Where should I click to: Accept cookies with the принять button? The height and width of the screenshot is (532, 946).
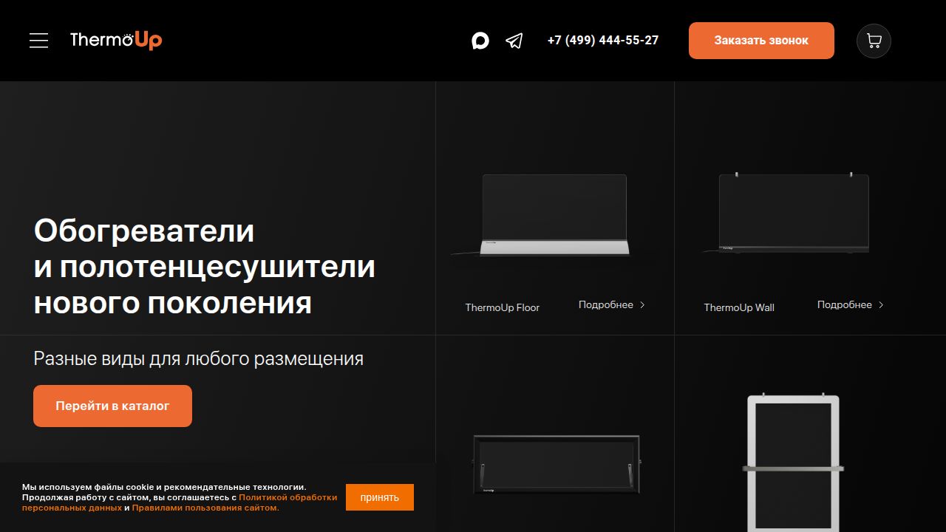pos(380,497)
